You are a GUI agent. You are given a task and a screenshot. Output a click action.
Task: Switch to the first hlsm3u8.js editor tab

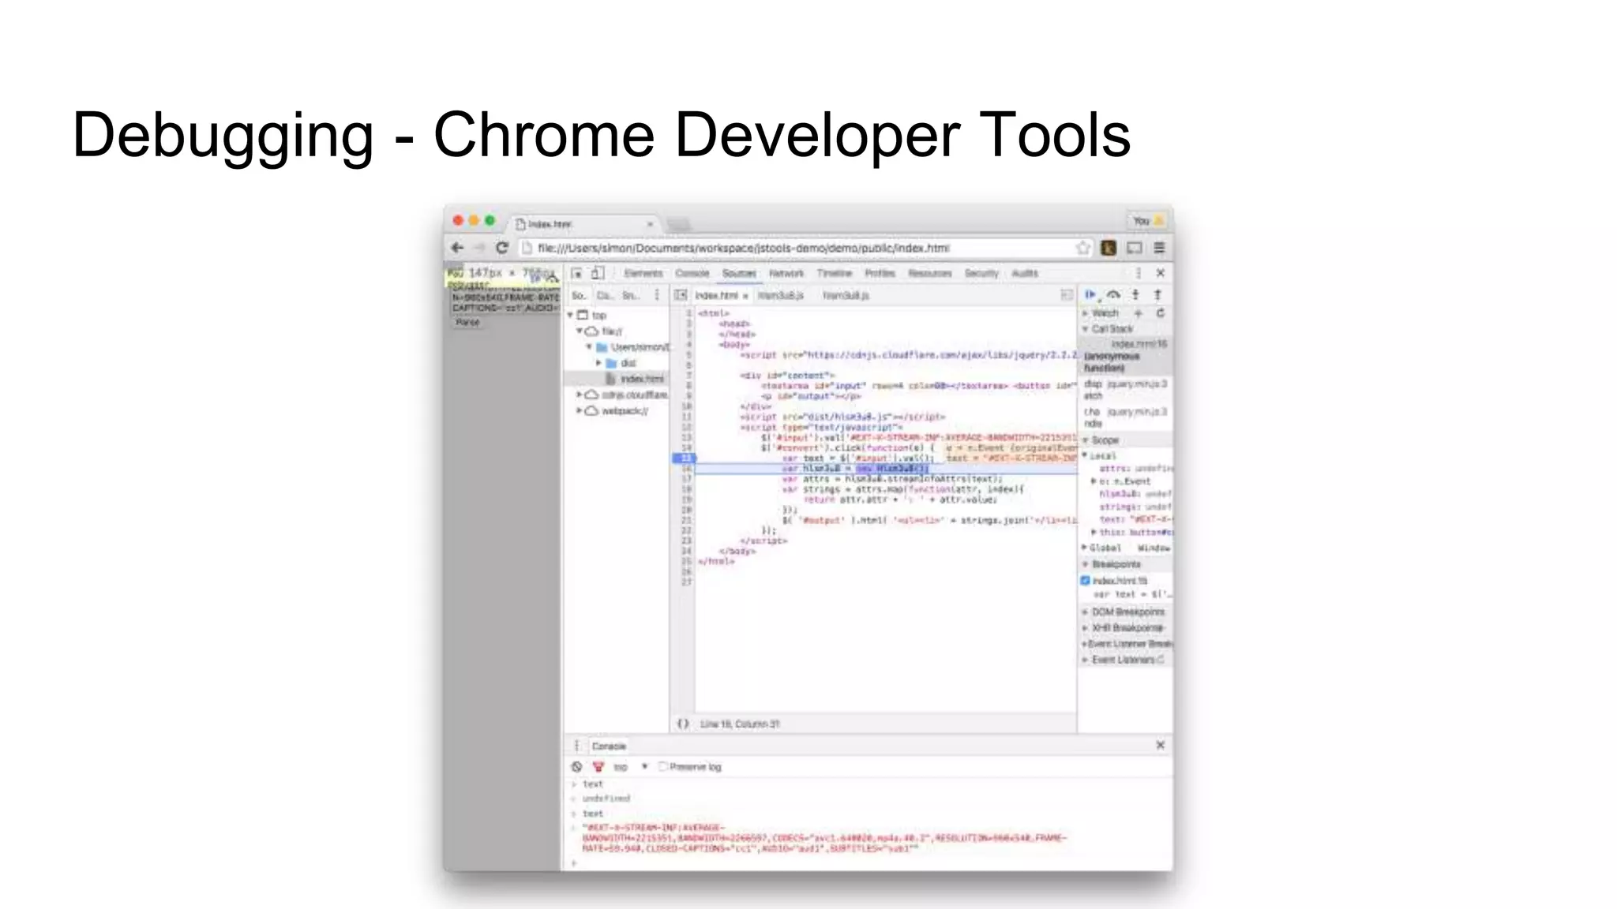[x=780, y=295]
